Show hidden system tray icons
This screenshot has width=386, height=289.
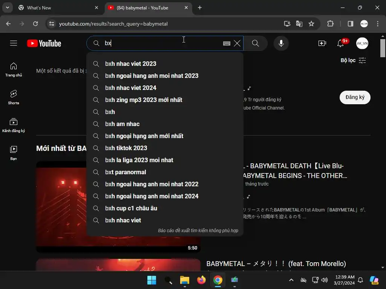click(291, 280)
